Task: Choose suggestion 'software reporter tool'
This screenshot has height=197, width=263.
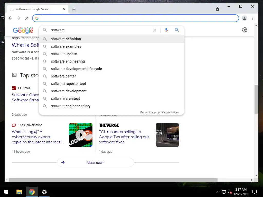Action: [x=111, y=84]
